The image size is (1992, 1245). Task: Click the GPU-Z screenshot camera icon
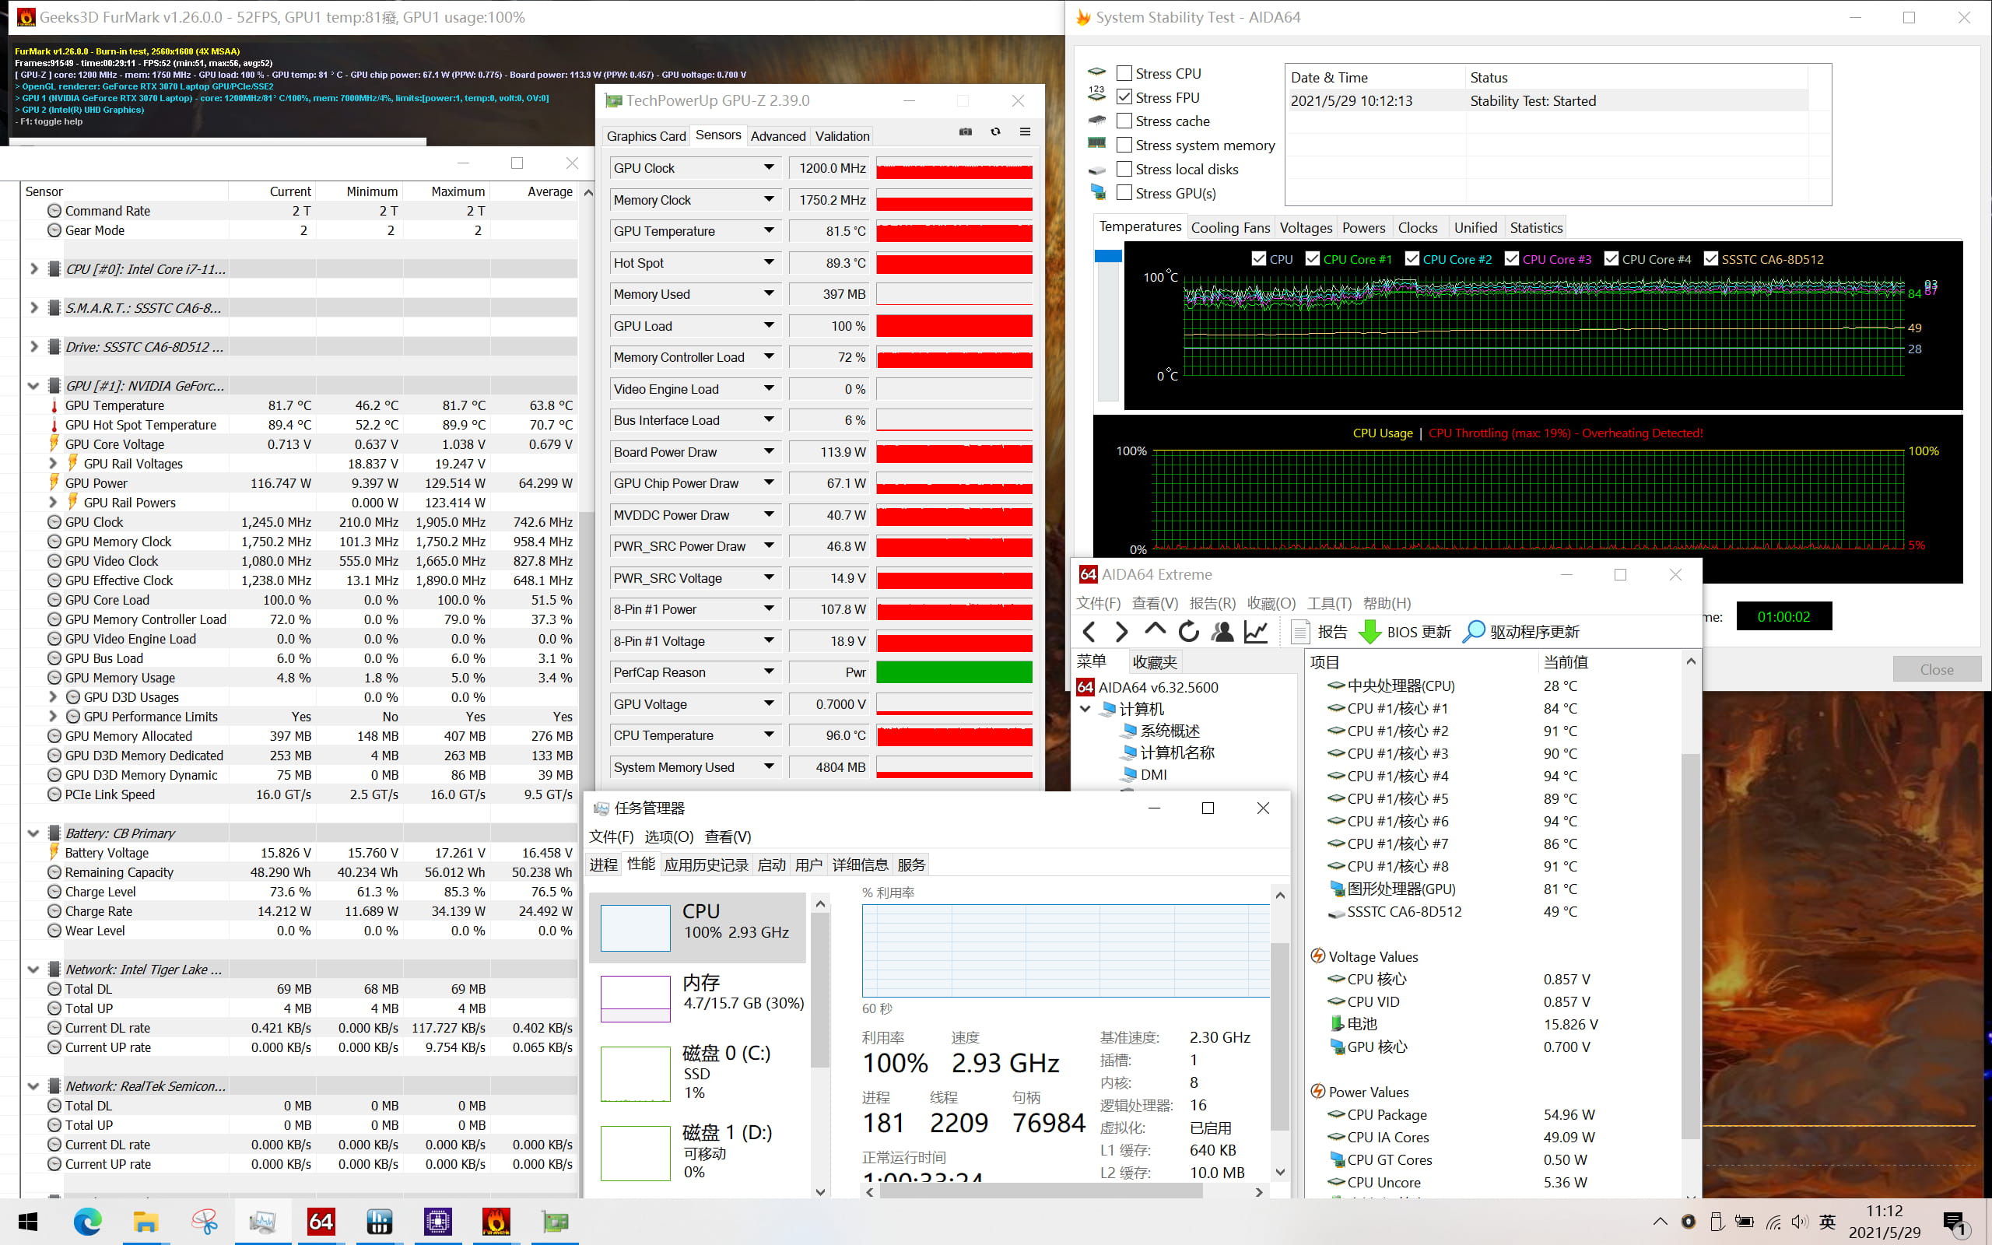pos(966,132)
